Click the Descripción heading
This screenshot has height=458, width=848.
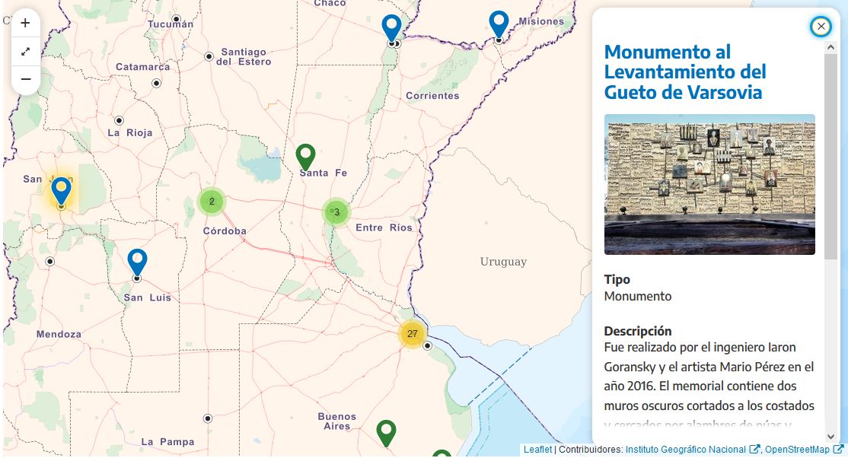tap(638, 331)
